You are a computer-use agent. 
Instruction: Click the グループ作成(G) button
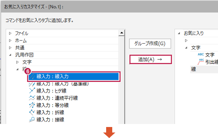pos(150,44)
